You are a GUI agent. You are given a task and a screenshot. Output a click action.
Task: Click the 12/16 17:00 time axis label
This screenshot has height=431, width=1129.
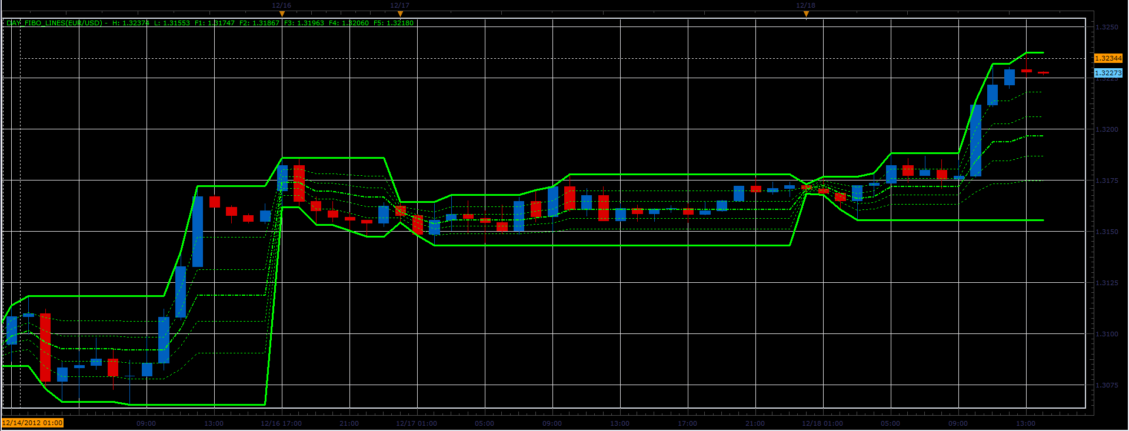(281, 423)
